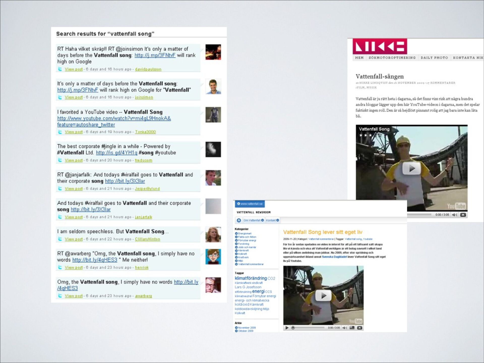Mute the video in the Nikke blog player

455,215
